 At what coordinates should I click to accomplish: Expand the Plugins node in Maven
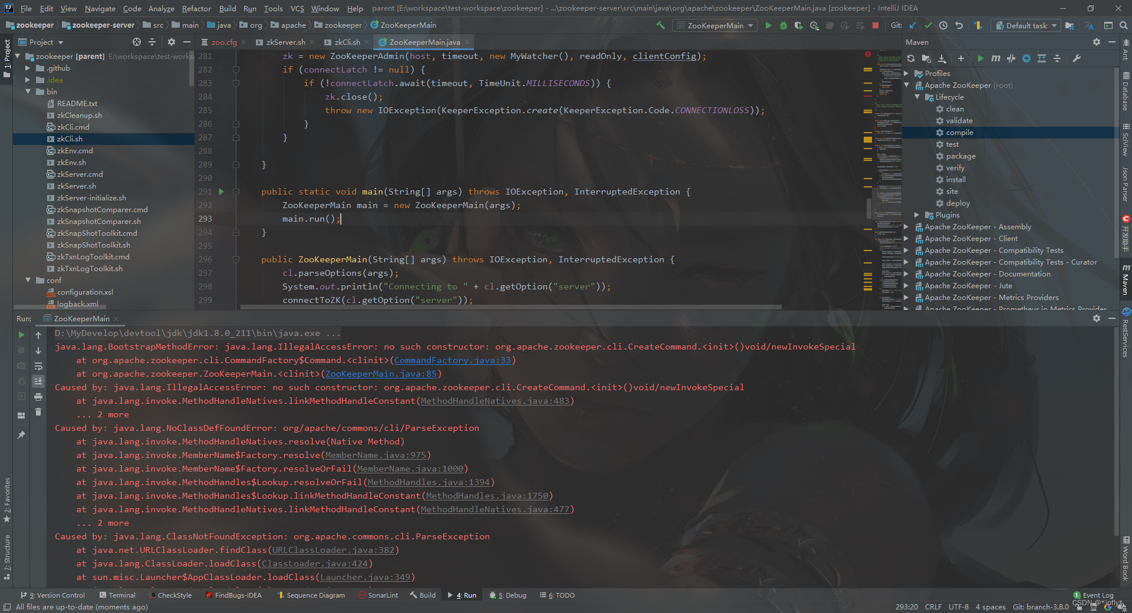[917, 215]
